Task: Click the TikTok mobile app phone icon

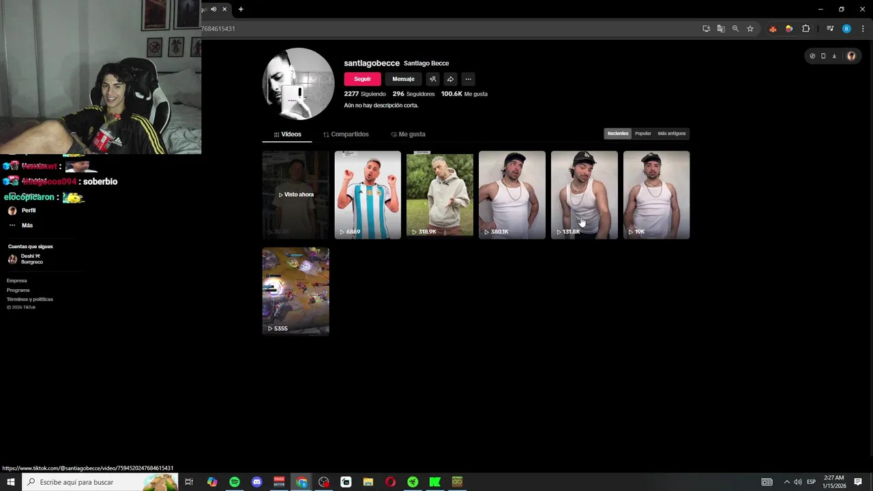Action: [823, 56]
